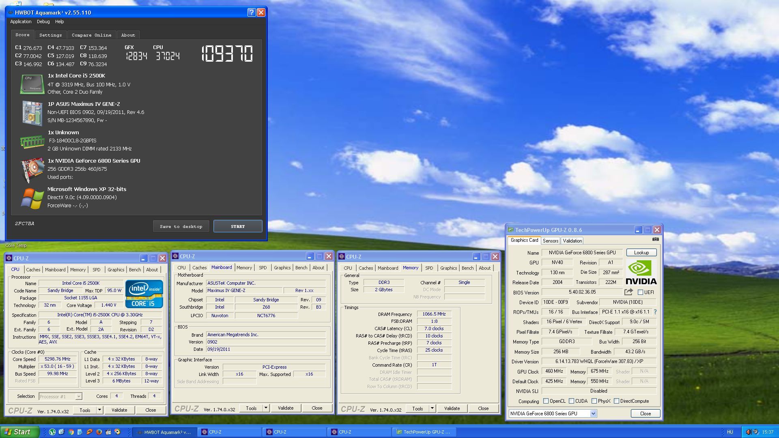Open the Debug menu in Aquamark

click(x=43, y=22)
